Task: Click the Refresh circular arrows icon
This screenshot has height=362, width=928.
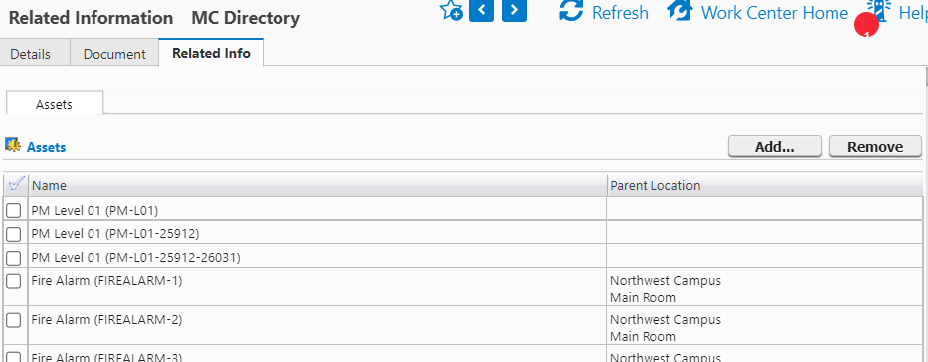Action: coord(571,11)
